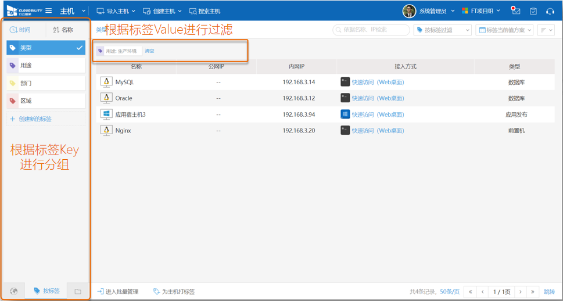Open the hamburger menu beside the logo
This screenshot has height=301, width=563.
[49, 11]
